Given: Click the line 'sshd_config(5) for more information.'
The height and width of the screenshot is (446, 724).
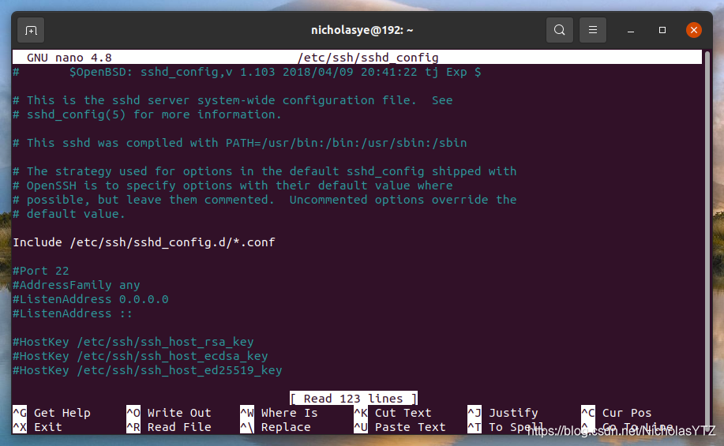Looking at the screenshot, I should click(147, 114).
